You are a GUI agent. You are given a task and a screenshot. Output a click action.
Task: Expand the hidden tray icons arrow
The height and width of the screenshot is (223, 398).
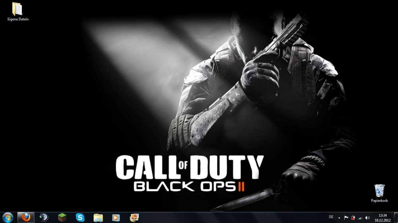point(339,217)
